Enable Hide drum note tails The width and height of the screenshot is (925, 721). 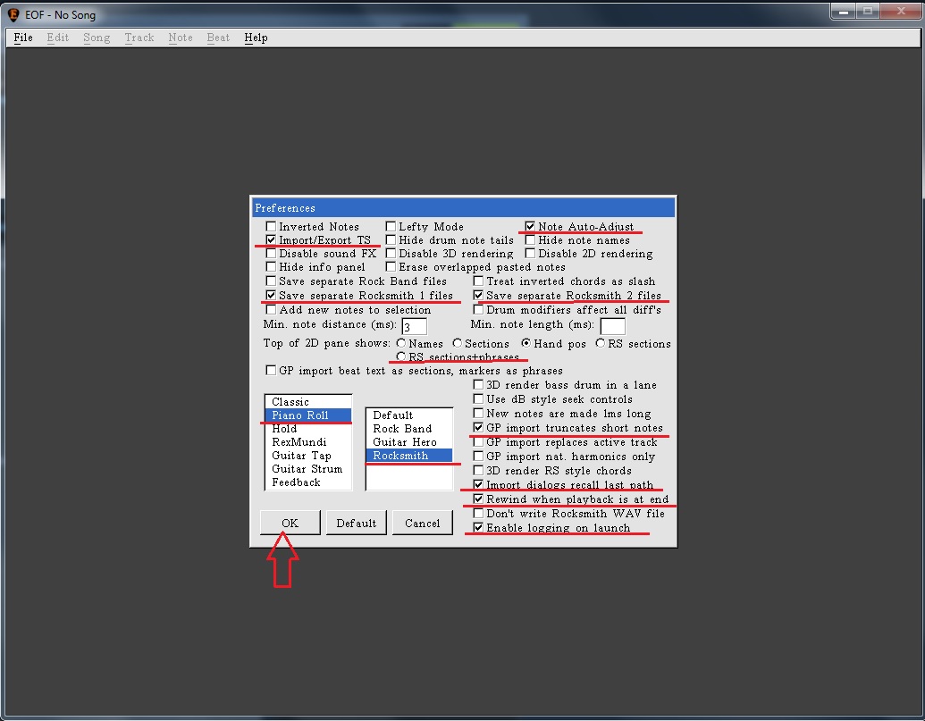pyautogui.click(x=391, y=240)
